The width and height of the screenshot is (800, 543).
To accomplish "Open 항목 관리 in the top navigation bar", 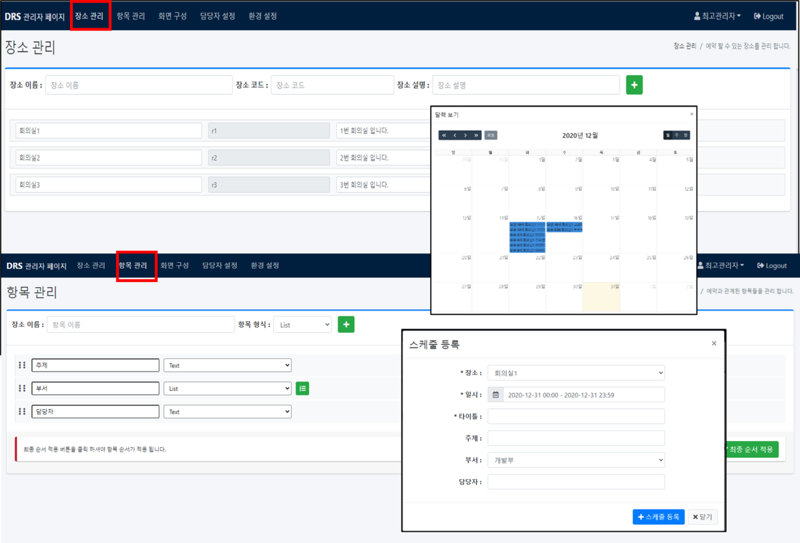I will pos(131,16).
